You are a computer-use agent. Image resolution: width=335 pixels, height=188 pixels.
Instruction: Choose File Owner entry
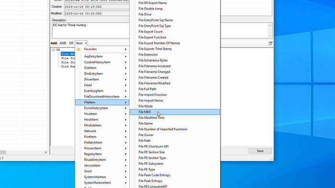coord(175,135)
